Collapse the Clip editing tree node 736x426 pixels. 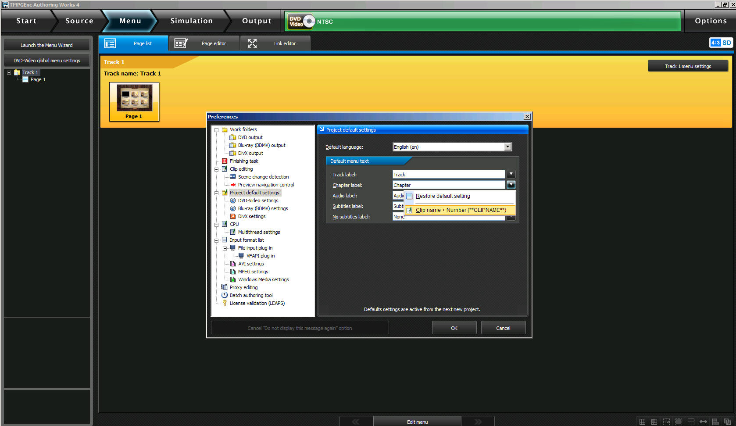point(216,169)
